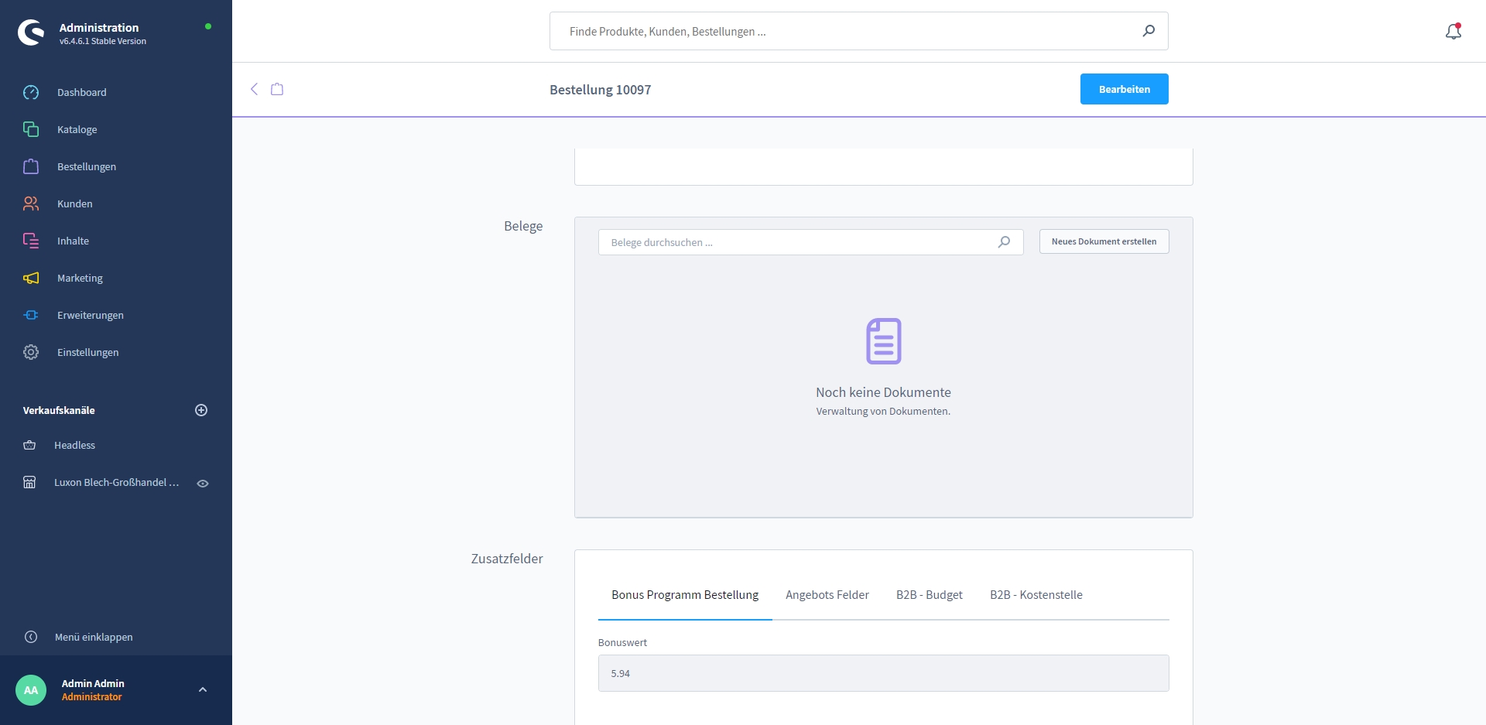The image size is (1486, 725).
Task: Open Erweiterungen in the sidebar
Action: coord(90,315)
